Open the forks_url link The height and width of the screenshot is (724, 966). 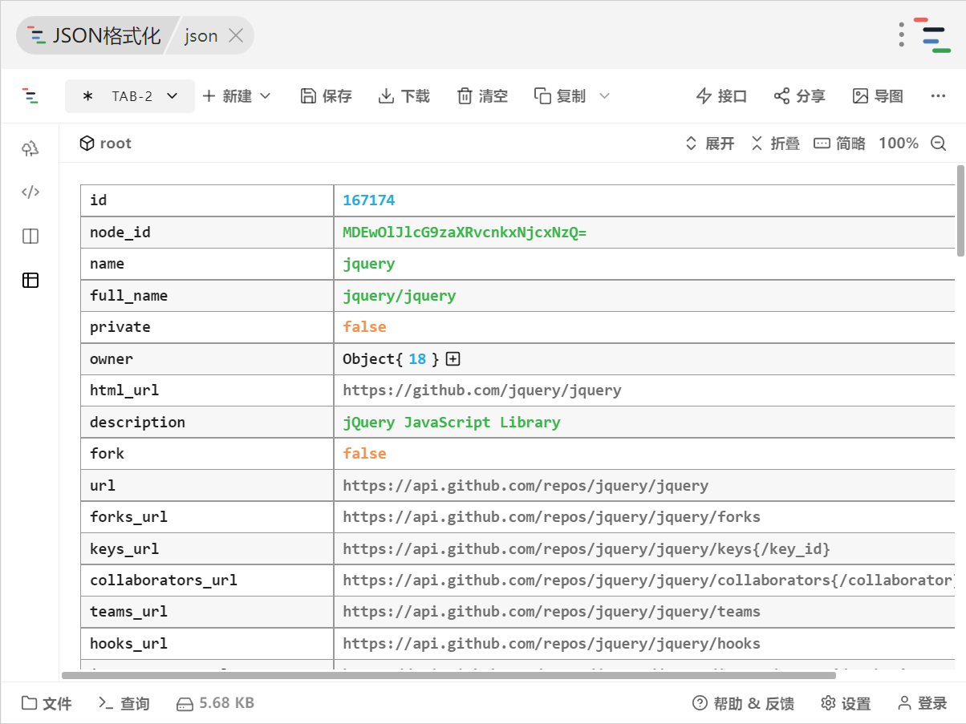552,517
